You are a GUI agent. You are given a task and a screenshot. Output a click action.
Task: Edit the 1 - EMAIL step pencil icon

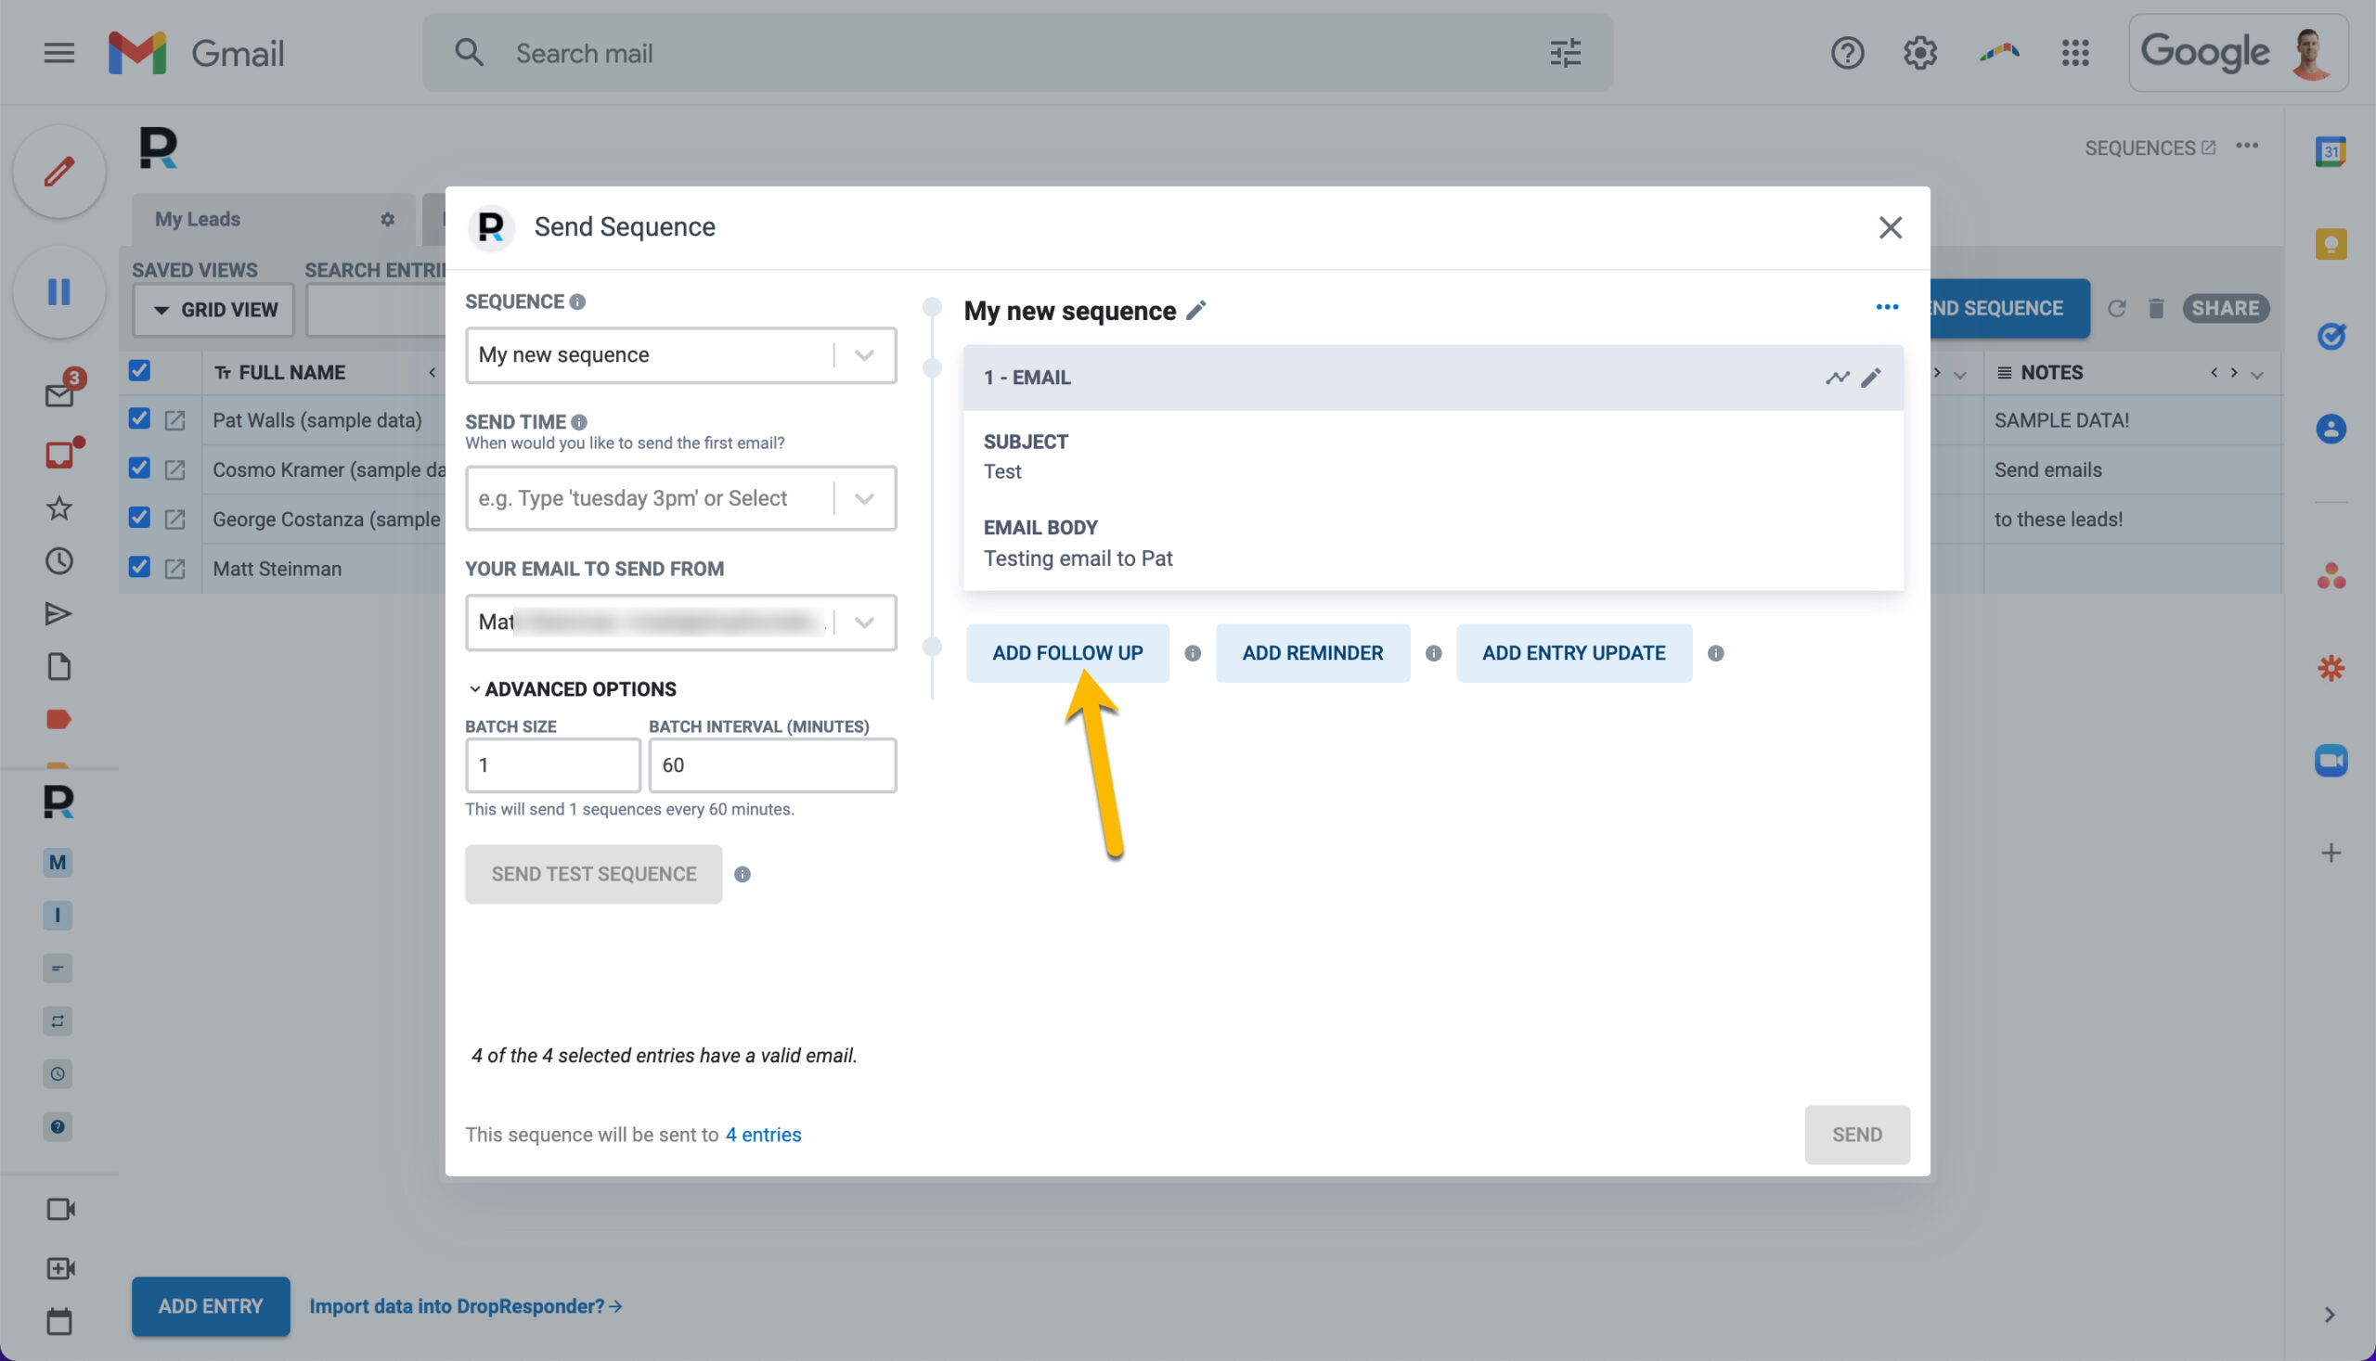click(1870, 378)
